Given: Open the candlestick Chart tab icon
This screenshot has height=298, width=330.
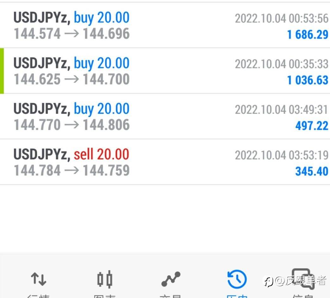Looking at the screenshot, I should [x=105, y=279].
